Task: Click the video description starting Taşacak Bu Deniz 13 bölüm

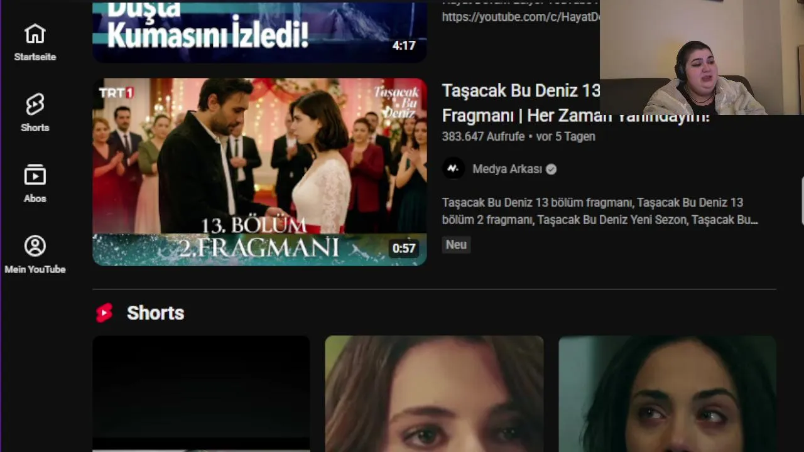Action: click(600, 211)
